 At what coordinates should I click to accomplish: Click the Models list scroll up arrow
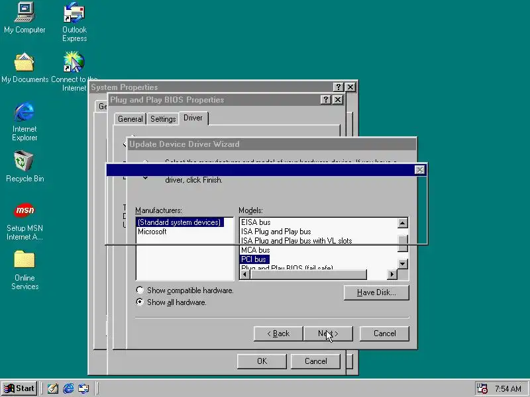[403, 223]
